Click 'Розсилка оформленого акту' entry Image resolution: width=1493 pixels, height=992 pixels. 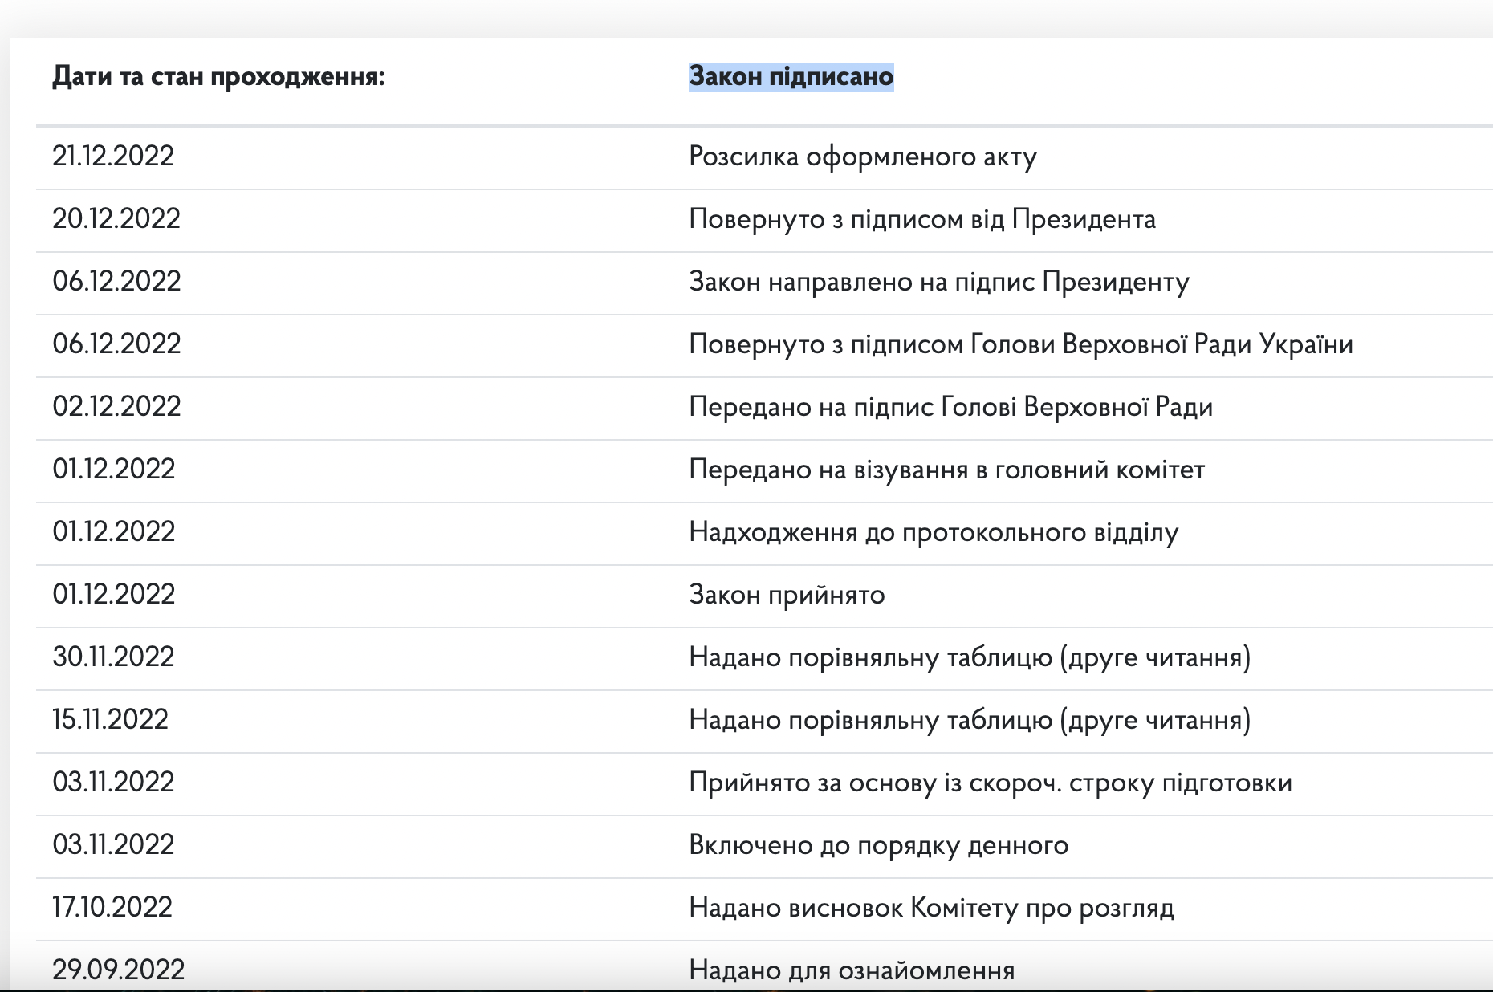[863, 157]
